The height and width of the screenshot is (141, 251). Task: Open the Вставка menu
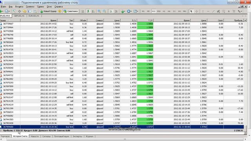pos(19,7)
